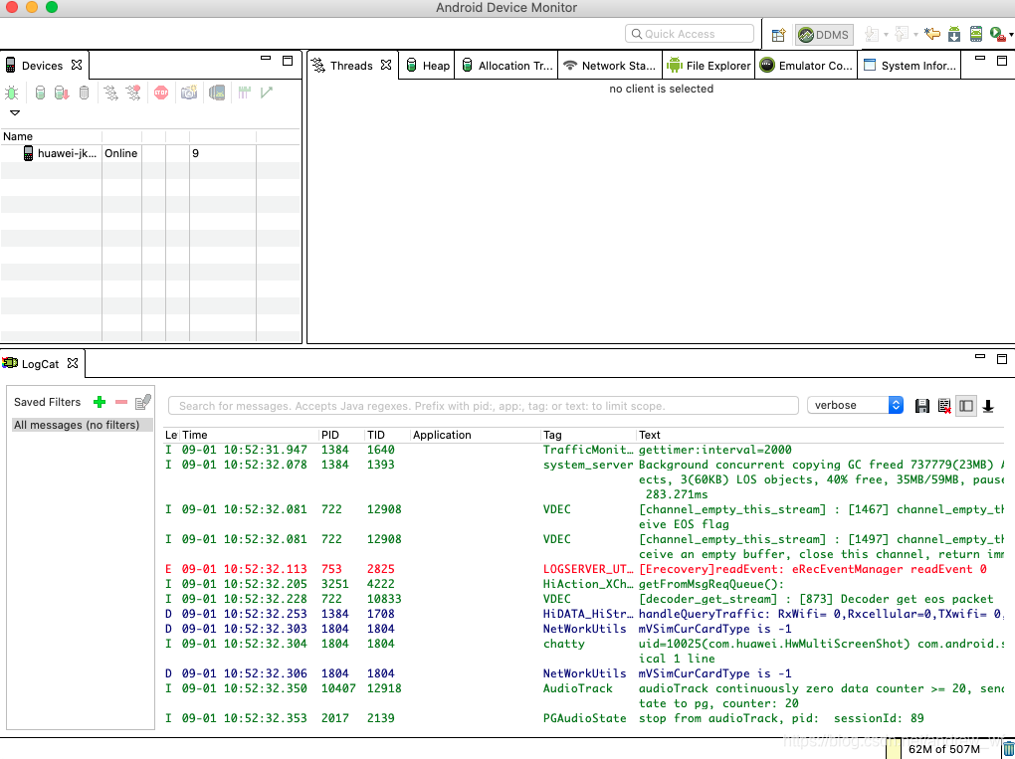Click the Android Virtual Device Manager icon
Image resolution: width=1015 pixels, height=759 pixels.
[x=976, y=34]
